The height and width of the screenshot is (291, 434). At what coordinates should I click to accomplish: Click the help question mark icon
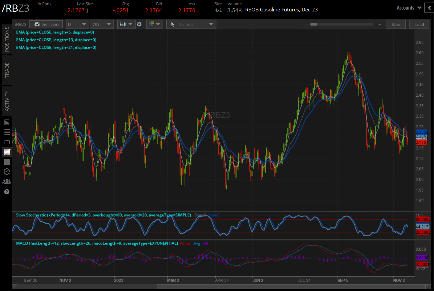point(7,192)
